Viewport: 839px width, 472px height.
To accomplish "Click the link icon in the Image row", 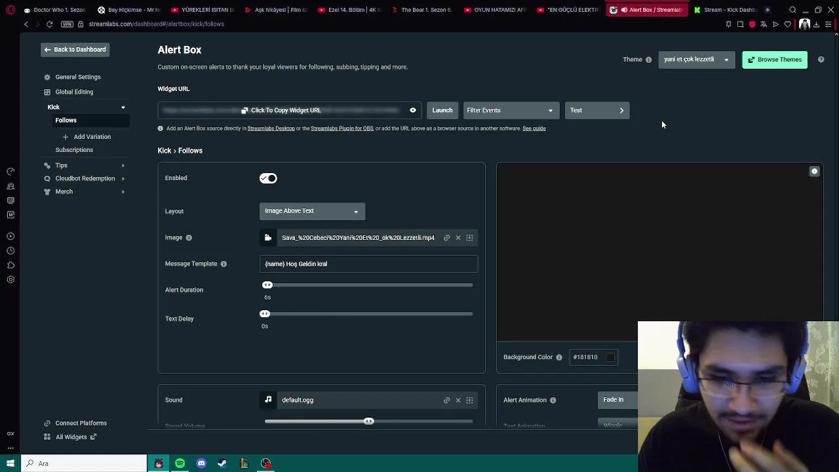I will (x=447, y=237).
